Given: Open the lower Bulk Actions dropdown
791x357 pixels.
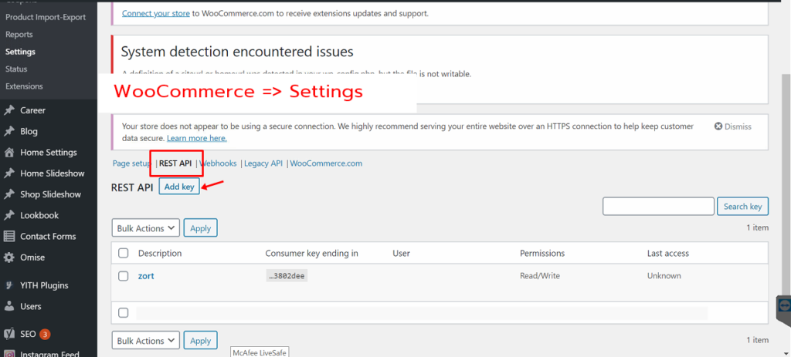Looking at the screenshot, I should (145, 341).
